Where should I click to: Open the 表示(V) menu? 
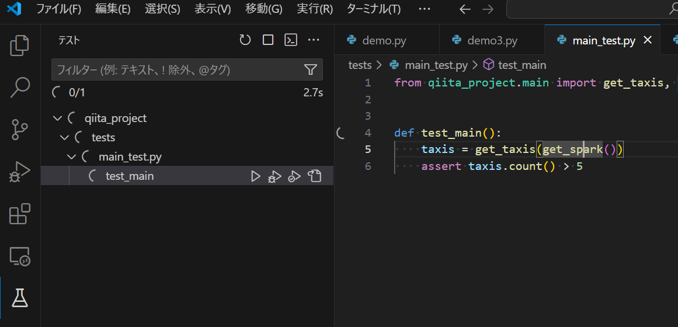(x=213, y=9)
